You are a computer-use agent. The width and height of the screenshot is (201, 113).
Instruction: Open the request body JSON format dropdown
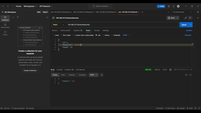coord(126,35)
